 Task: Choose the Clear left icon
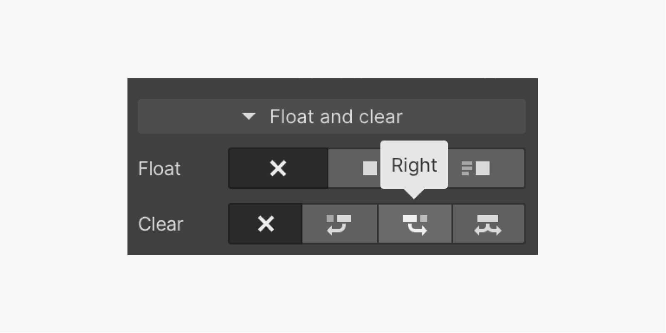coord(339,224)
